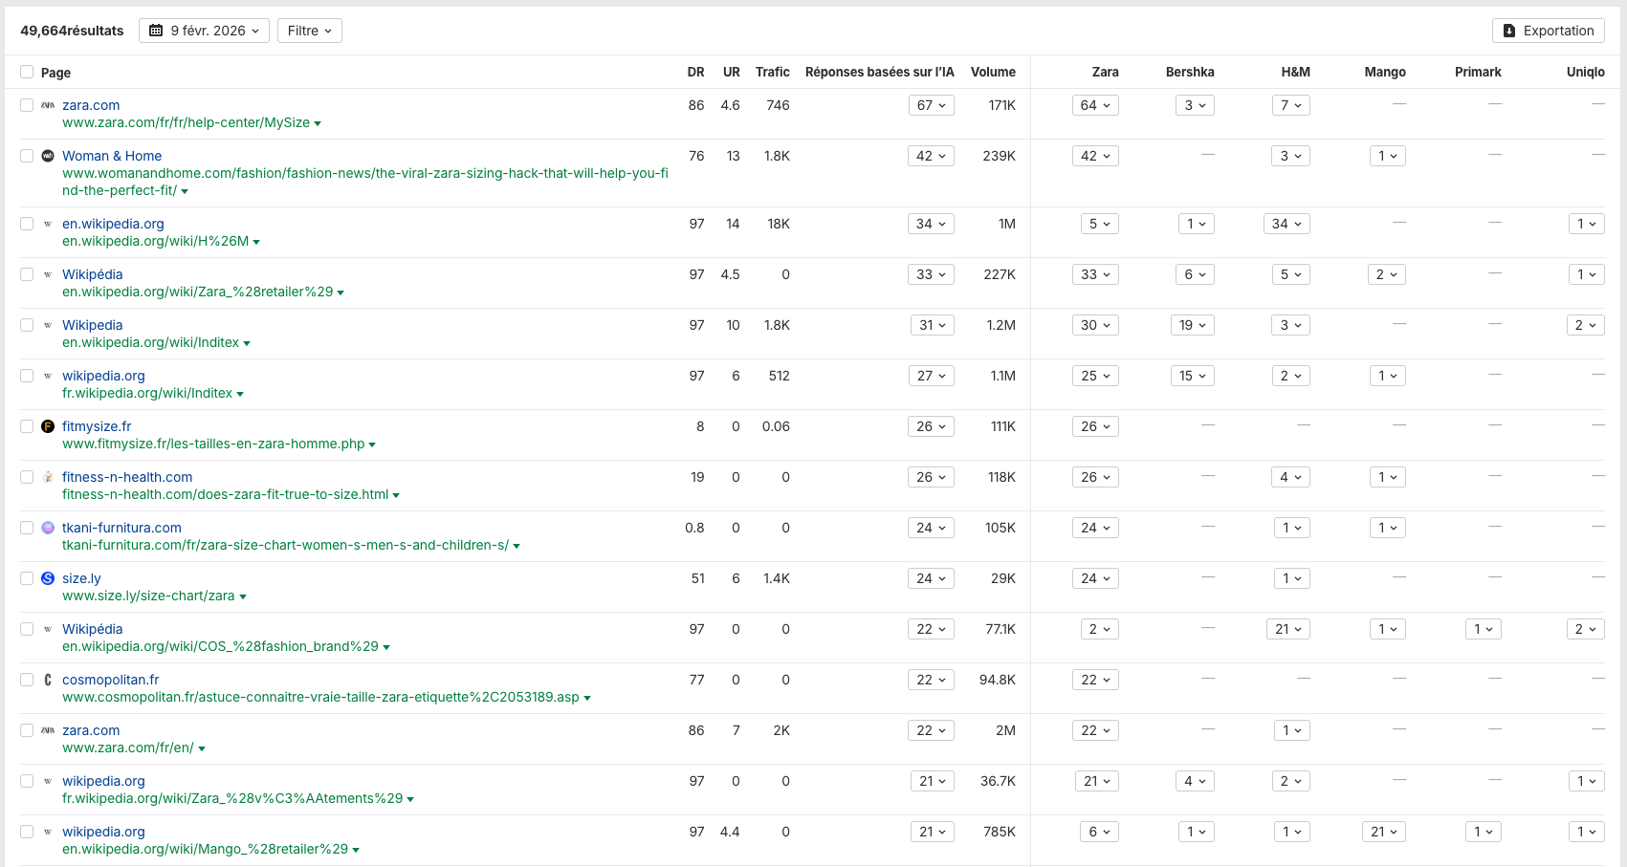
Task: Click the fitness-n-health.com favicon icon
Action: pos(48,477)
